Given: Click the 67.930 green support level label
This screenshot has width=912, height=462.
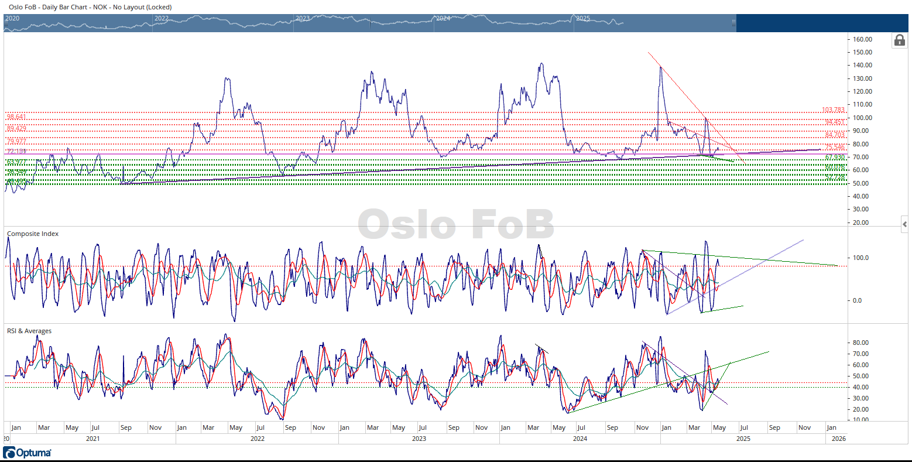Looking at the screenshot, I should click(x=835, y=158).
